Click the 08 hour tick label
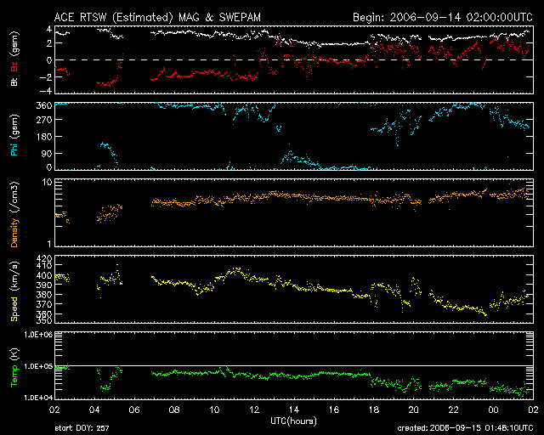This screenshot has height=435, width=544. [x=174, y=410]
